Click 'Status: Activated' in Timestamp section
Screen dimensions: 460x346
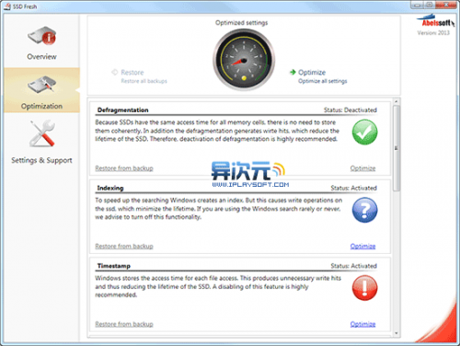353,266
